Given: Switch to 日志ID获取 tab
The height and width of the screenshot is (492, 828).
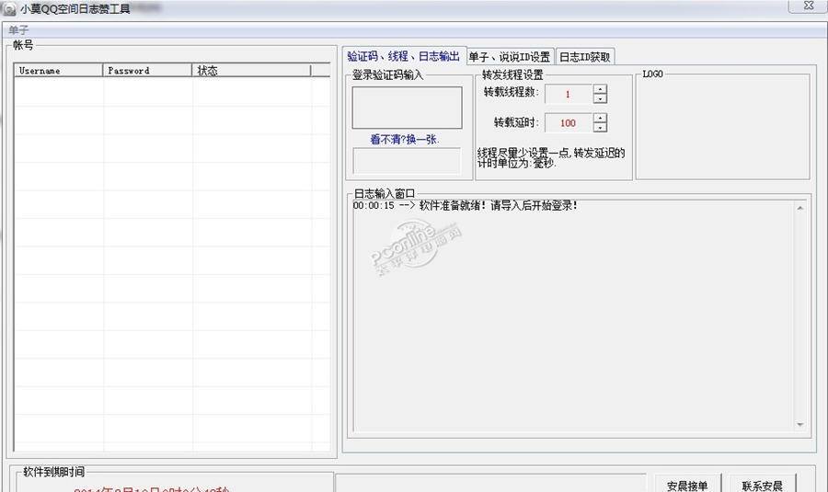Looking at the screenshot, I should pyautogui.click(x=585, y=57).
